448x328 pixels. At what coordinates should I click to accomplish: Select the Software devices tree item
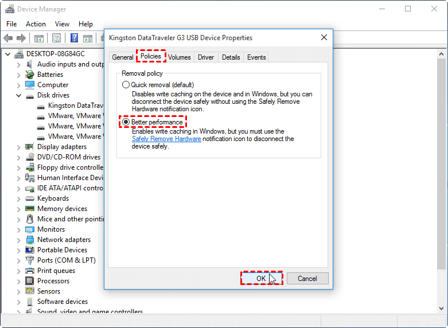[63, 302]
